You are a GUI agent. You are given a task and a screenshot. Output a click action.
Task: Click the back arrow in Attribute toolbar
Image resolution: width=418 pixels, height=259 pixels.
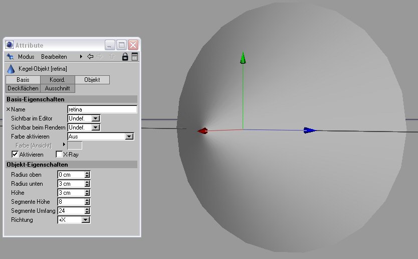pyautogui.click(x=90, y=57)
